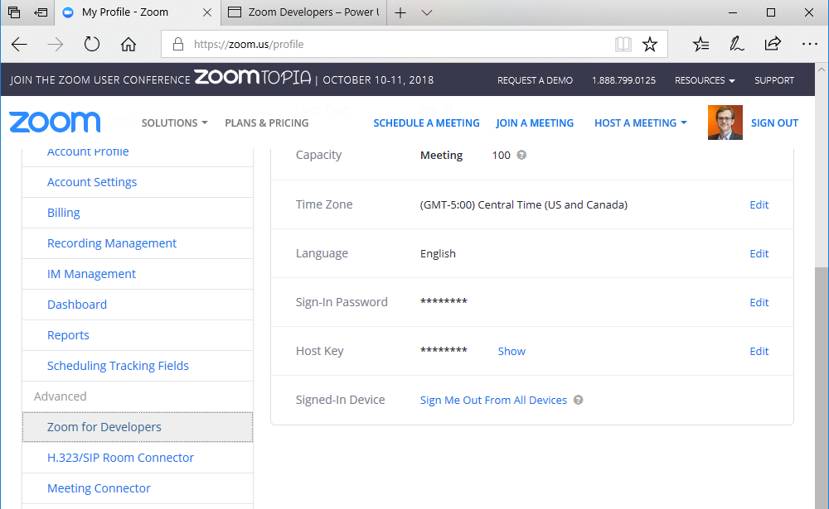
Task: Open the Support link
Action: click(774, 80)
